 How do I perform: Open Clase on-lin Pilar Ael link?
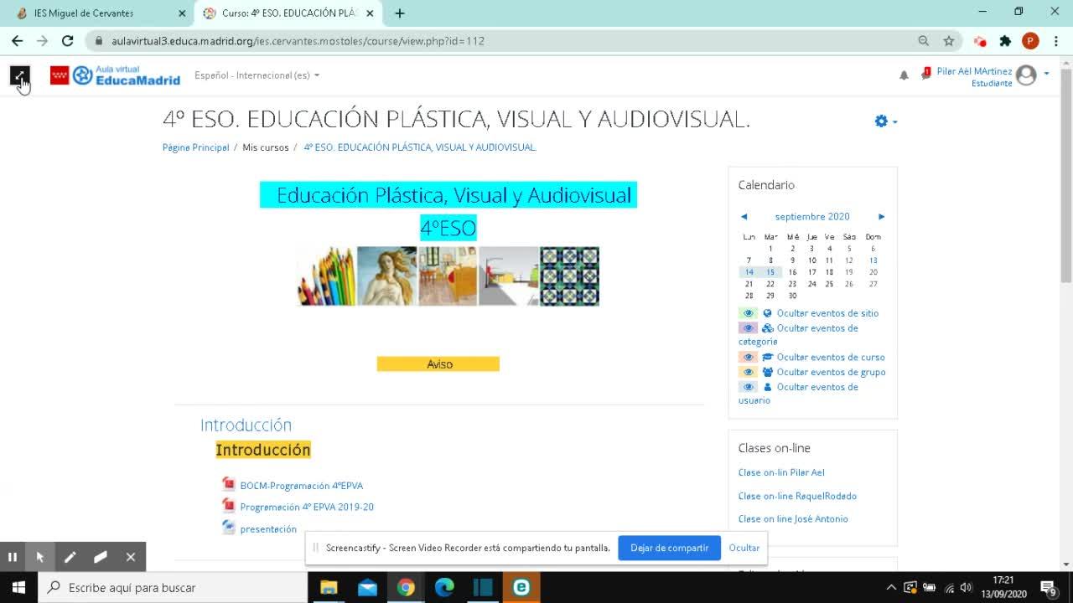pyautogui.click(x=781, y=472)
